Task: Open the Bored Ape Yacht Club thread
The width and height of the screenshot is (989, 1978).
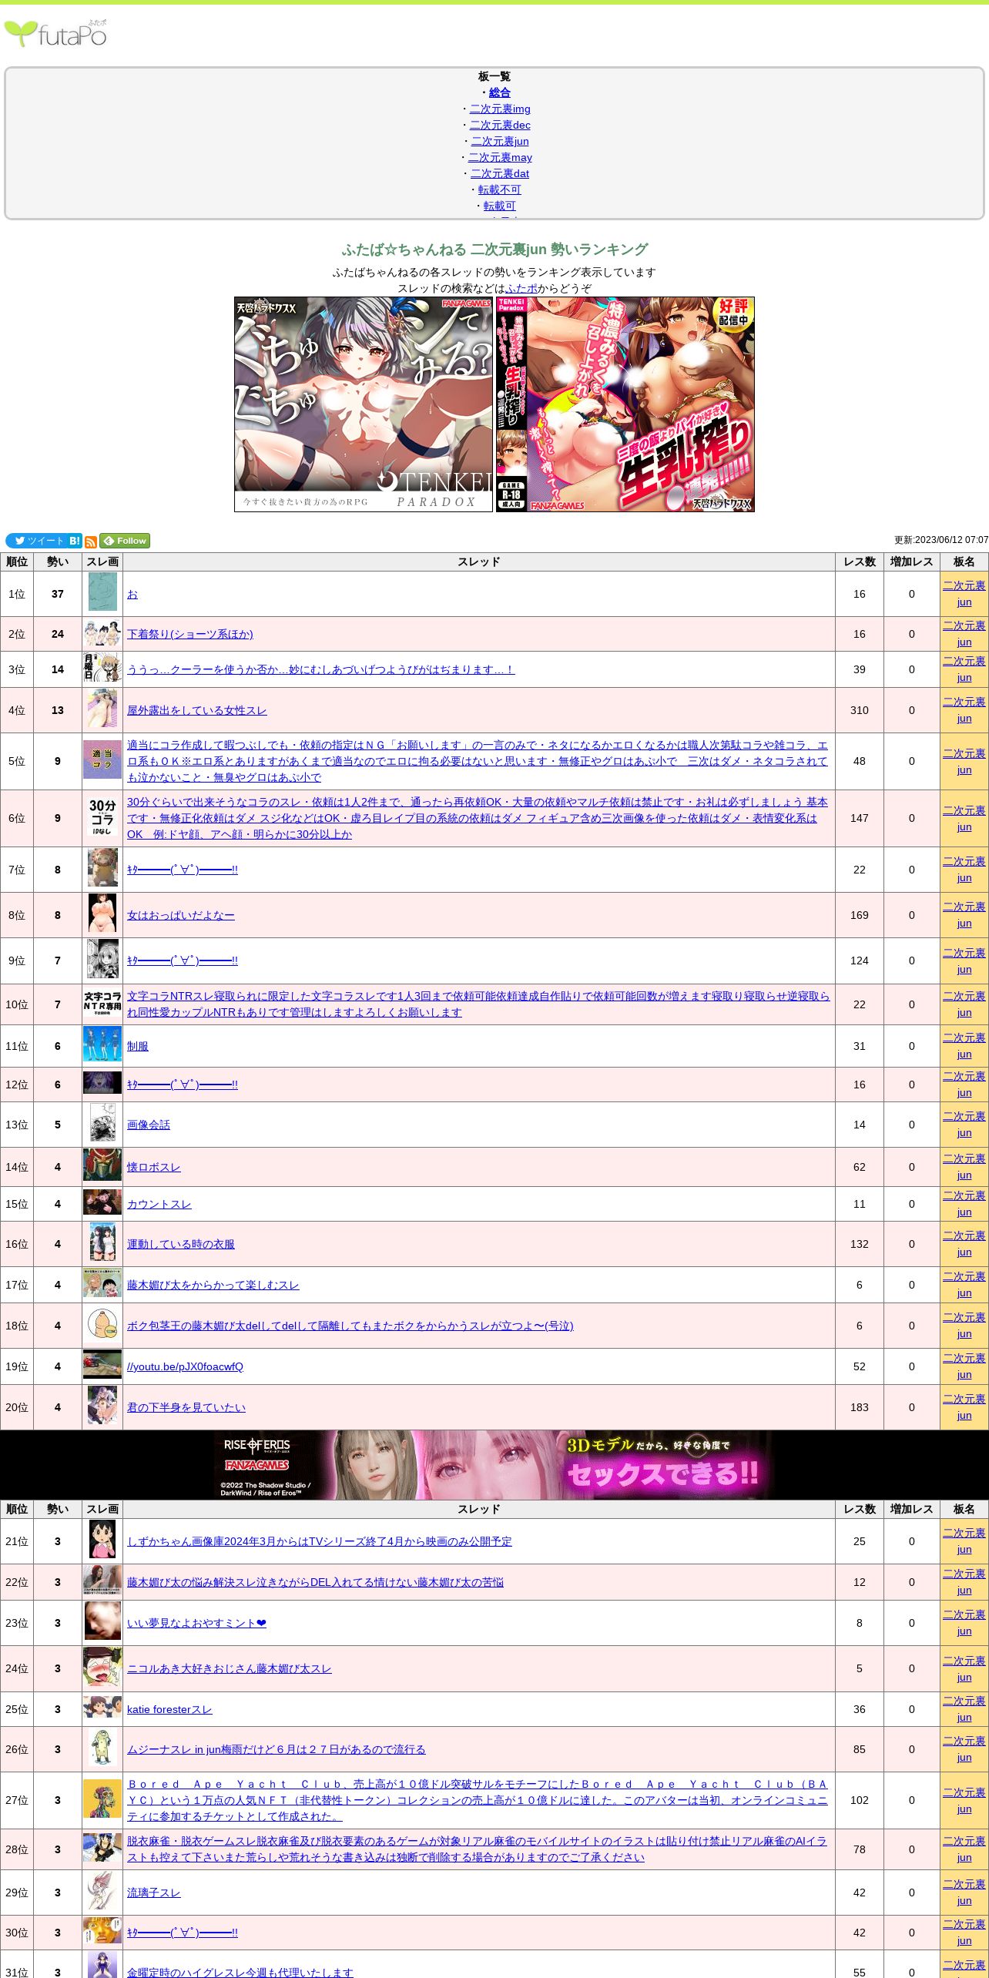Action: tap(478, 1800)
